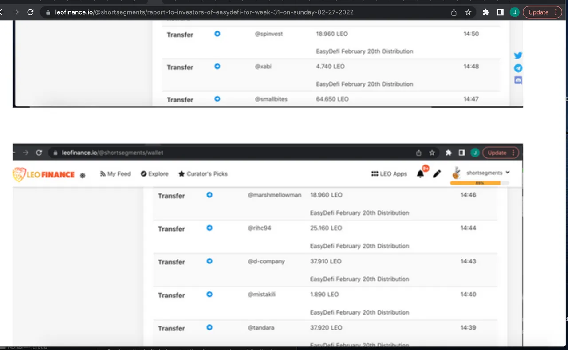The image size is (568, 350).
Task: Share the post via the Telegram icon
Action: (x=518, y=68)
